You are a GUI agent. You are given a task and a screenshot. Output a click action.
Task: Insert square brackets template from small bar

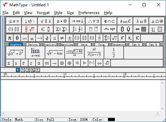click(x=85, y=38)
